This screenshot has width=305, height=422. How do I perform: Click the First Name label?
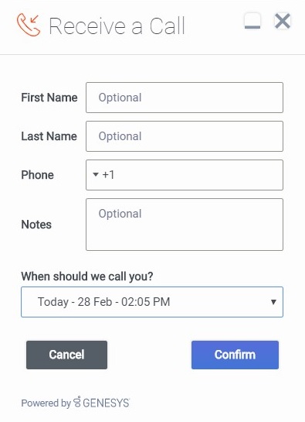pos(49,98)
